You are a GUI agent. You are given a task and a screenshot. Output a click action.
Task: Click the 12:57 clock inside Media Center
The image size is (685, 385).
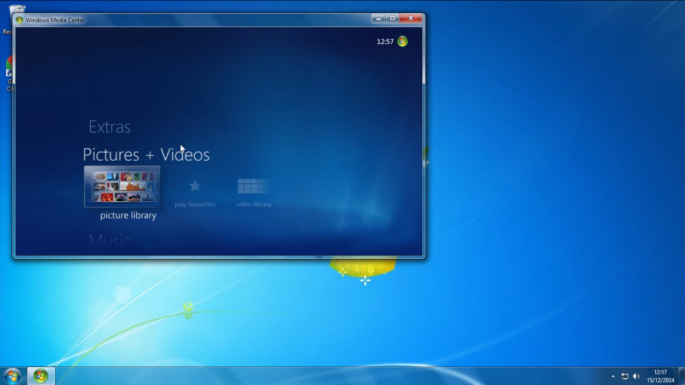[x=386, y=42]
